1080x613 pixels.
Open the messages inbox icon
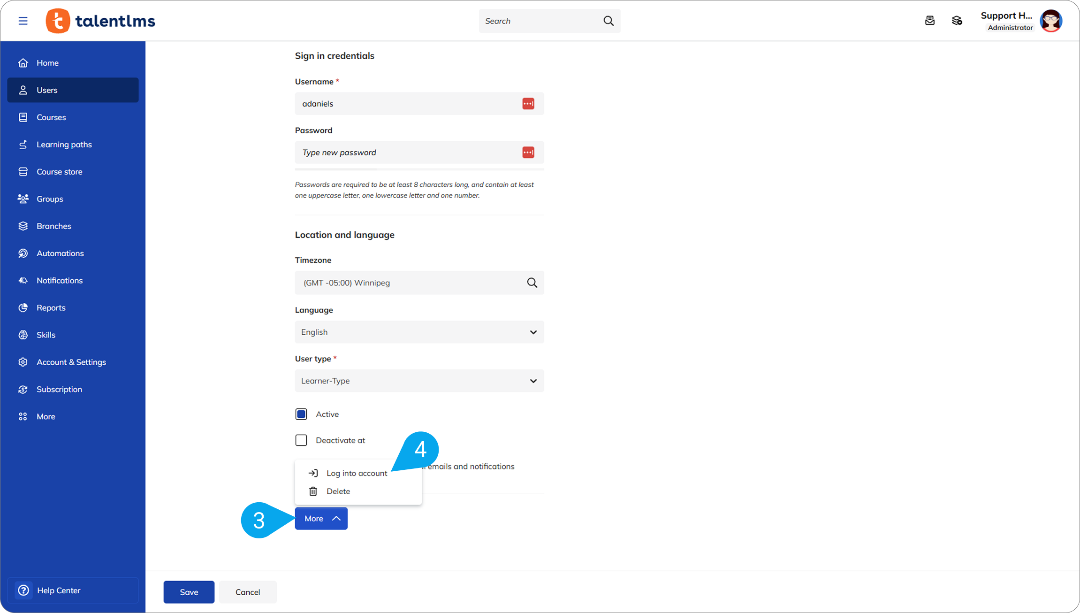[929, 21]
